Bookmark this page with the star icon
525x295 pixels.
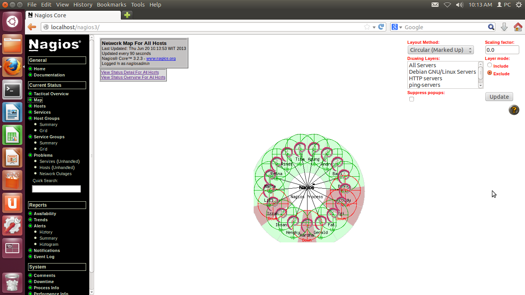point(367,27)
